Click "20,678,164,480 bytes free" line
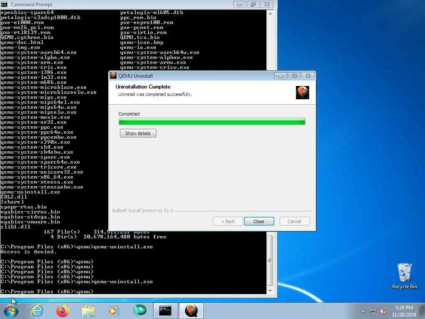The height and width of the screenshot is (319, 425). click(x=125, y=237)
